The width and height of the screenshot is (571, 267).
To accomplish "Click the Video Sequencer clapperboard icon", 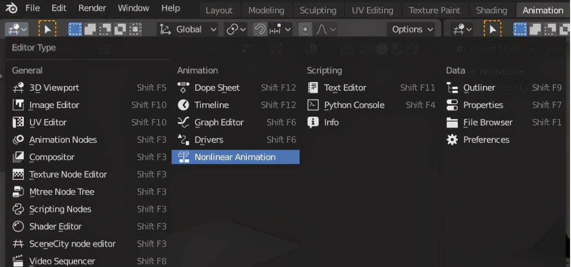I will click(x=18, y=261).
